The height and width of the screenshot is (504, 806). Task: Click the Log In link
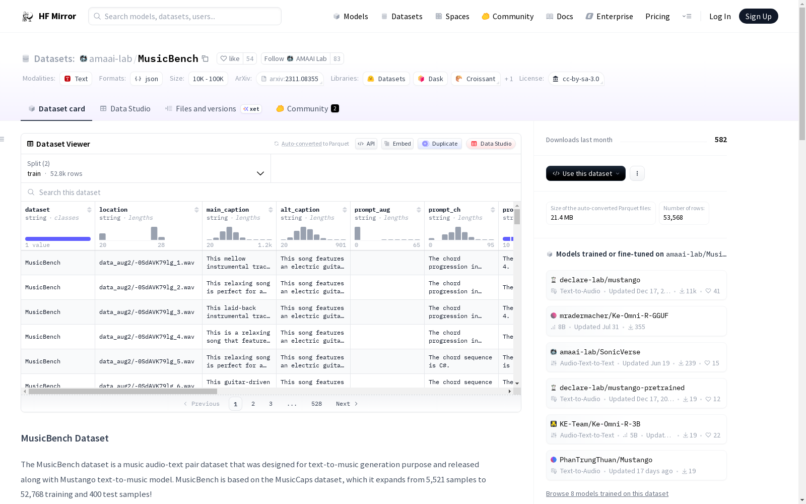[x=720, y=16]
